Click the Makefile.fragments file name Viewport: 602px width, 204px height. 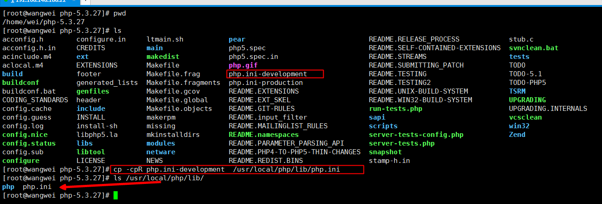point(184,83)
